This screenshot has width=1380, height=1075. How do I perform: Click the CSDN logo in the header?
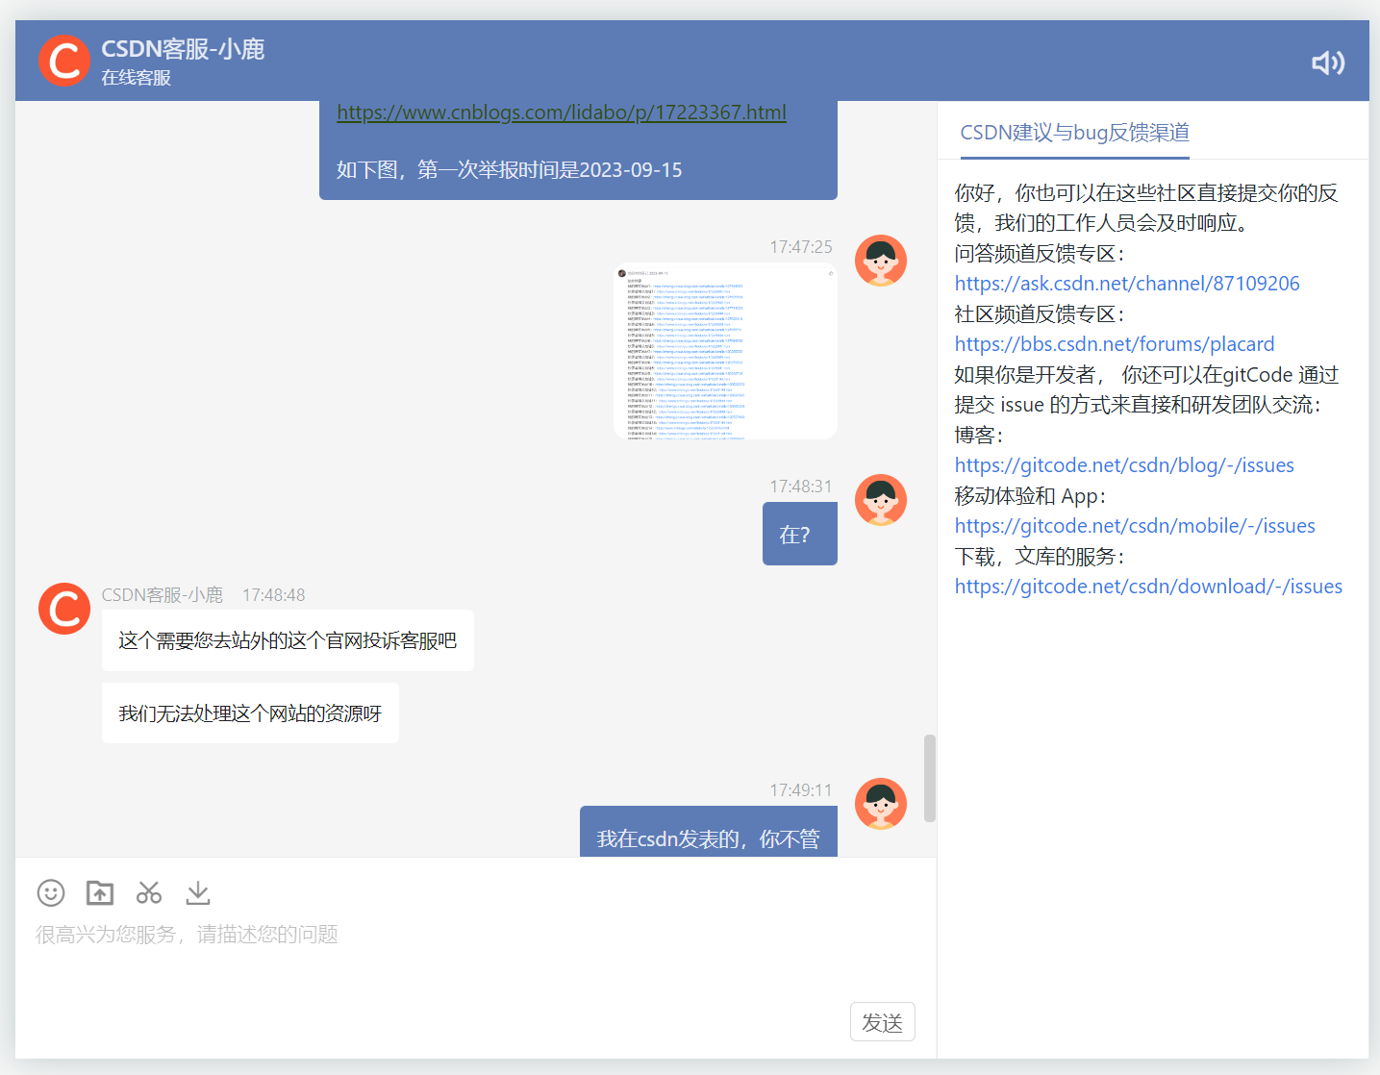pos(64,61)
